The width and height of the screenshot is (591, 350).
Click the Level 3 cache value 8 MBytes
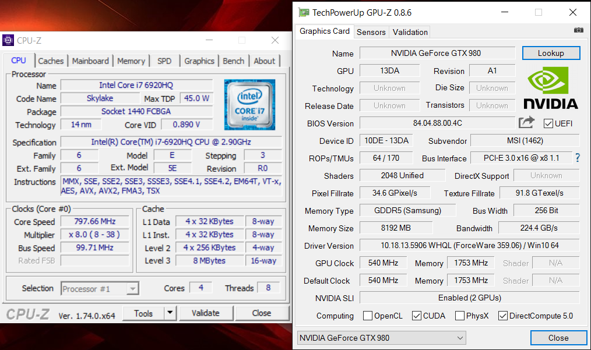pyautogui.click(x=210, y=261)
